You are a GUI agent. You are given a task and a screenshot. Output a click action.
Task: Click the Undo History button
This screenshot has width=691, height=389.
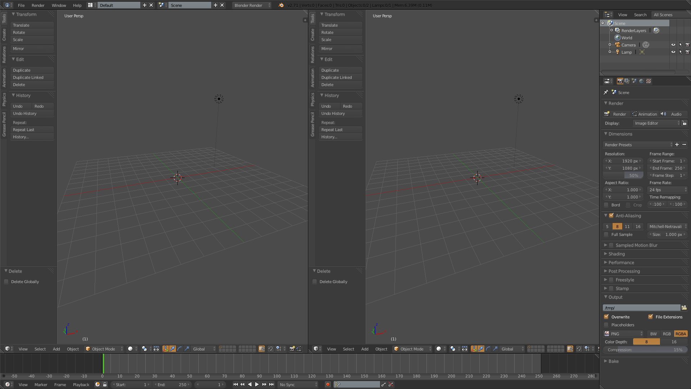coord(32,113)
